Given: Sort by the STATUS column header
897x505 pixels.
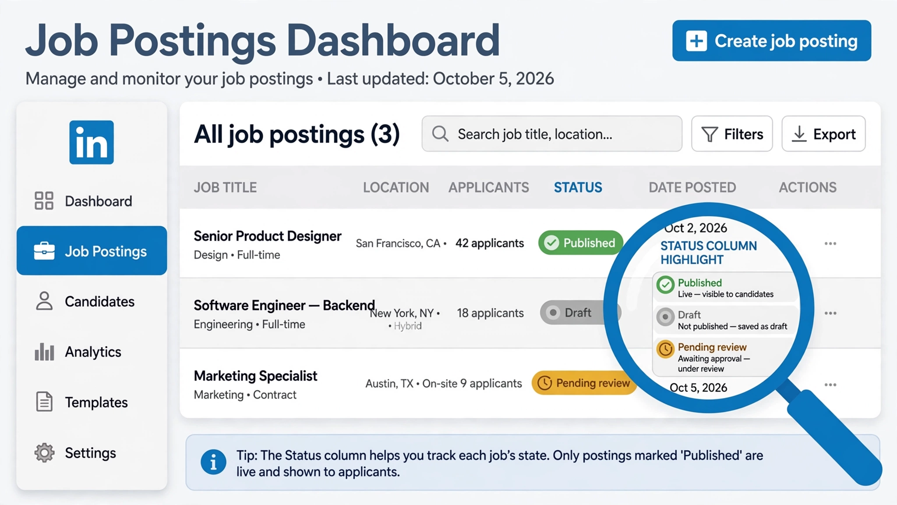Looking at the screenshot, I should point(578,188).
